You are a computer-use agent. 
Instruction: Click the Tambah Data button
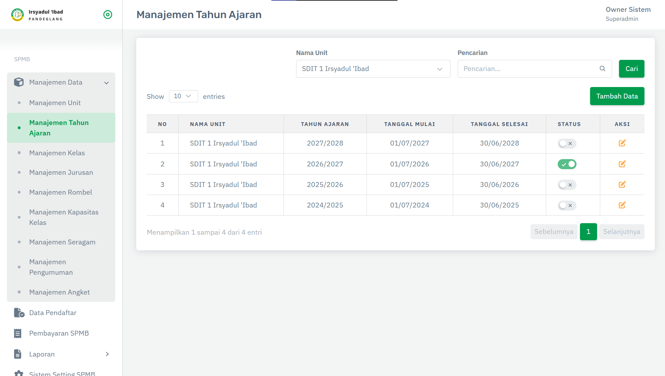point(617,96)
